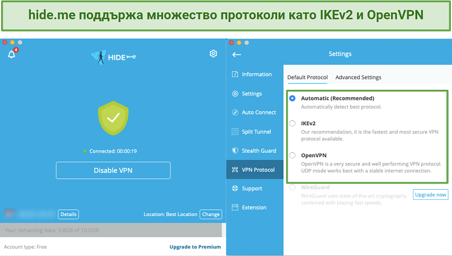This screenshot has height=256, width=452.
Task: Open the Information menu item
Action: click(x=255, y=75)
